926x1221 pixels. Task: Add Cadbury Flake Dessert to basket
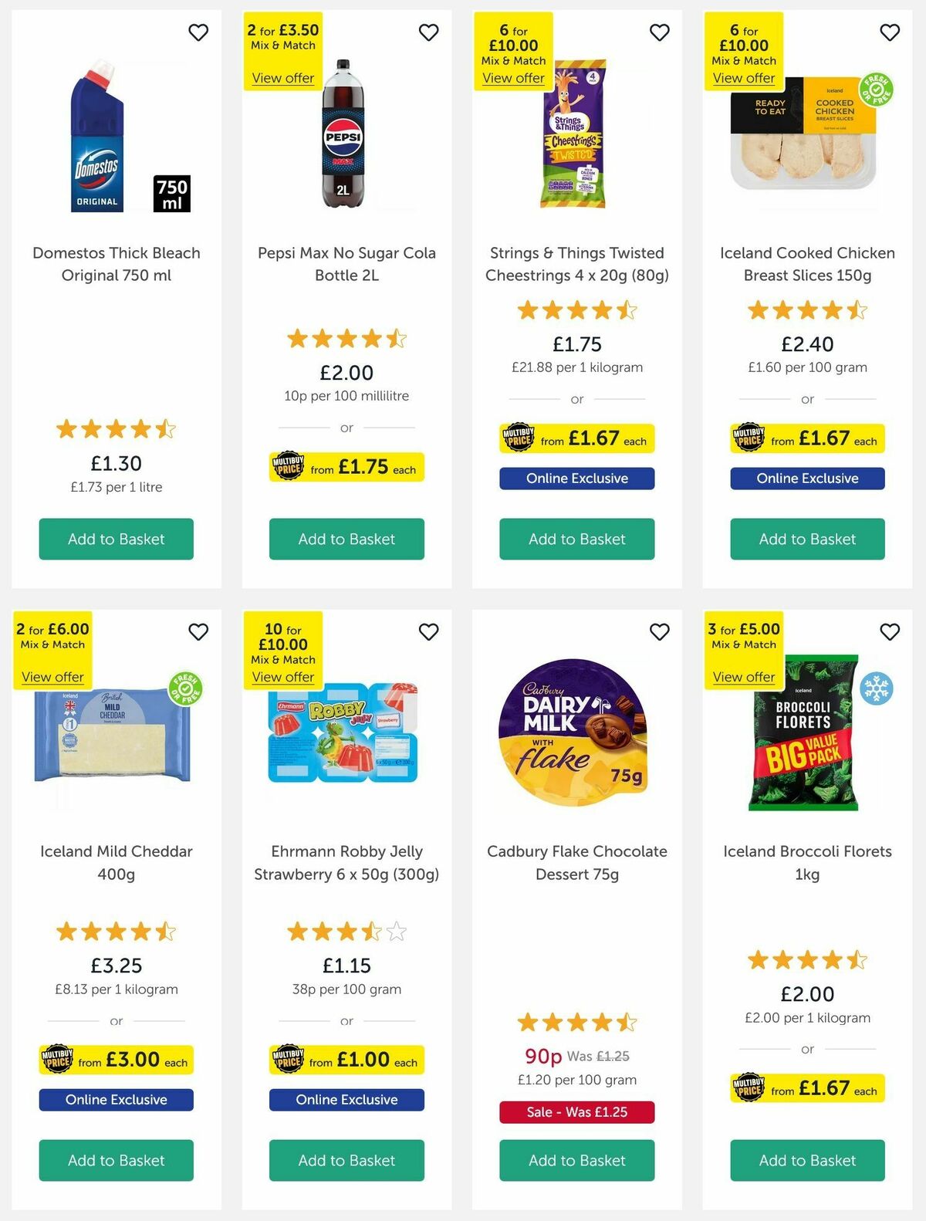coord(576,1160)
